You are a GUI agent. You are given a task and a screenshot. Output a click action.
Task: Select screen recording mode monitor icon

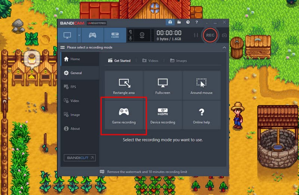tap(67, 35)
